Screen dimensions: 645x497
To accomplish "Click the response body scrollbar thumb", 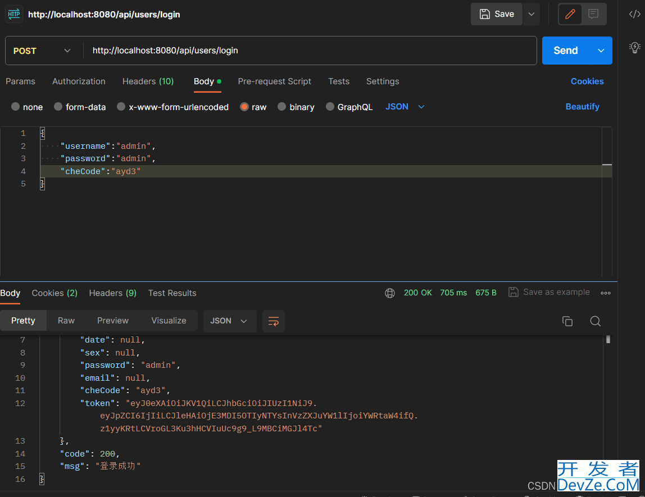I will (x=608, y=340).
